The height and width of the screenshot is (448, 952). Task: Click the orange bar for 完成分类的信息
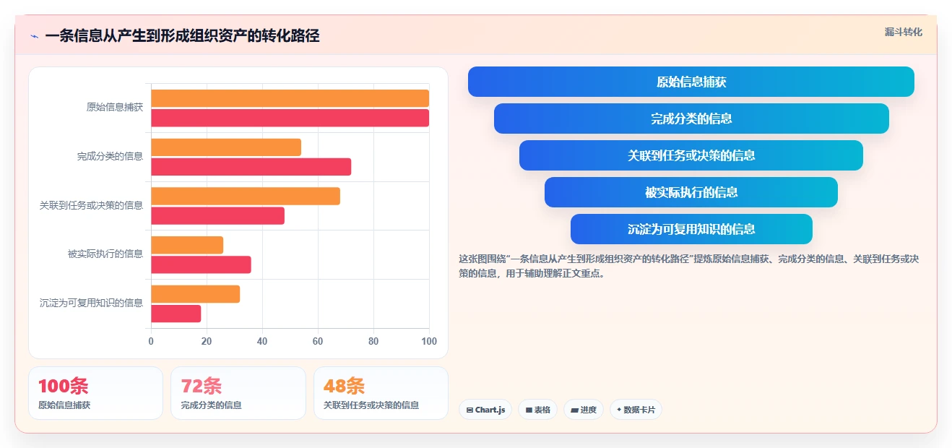pos(226,147)
